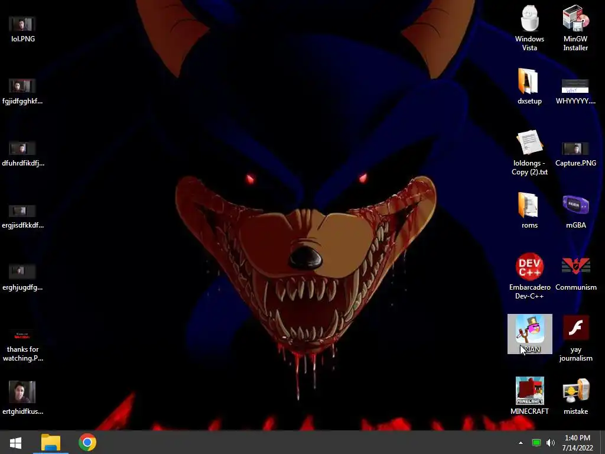The width and height of the screenshot is (605, 454).
Task: Select the fgjidfgghkf... image file
Action: 22,92
